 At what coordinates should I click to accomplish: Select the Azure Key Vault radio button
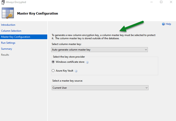click(53, 71)
